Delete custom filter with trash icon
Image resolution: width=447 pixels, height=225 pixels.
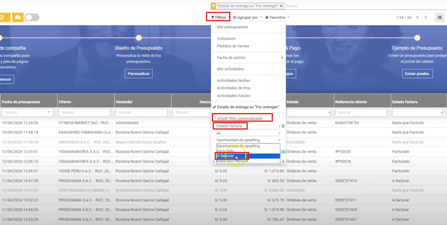pyautogui.click(x=283, y=126)
